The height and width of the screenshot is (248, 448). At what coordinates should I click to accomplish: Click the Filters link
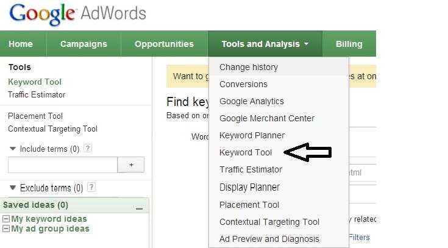pyautogui.click(x=360, y=237)
